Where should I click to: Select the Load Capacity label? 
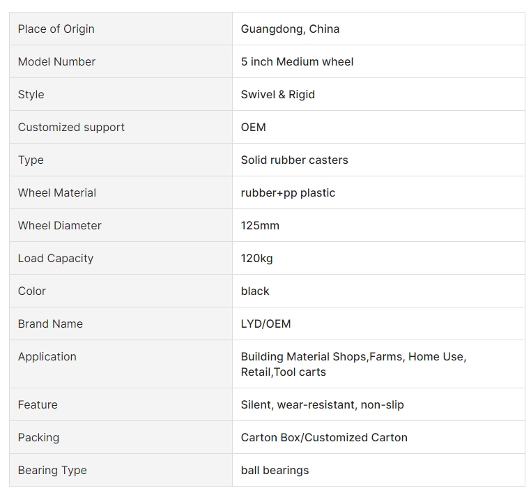(56, 258)
